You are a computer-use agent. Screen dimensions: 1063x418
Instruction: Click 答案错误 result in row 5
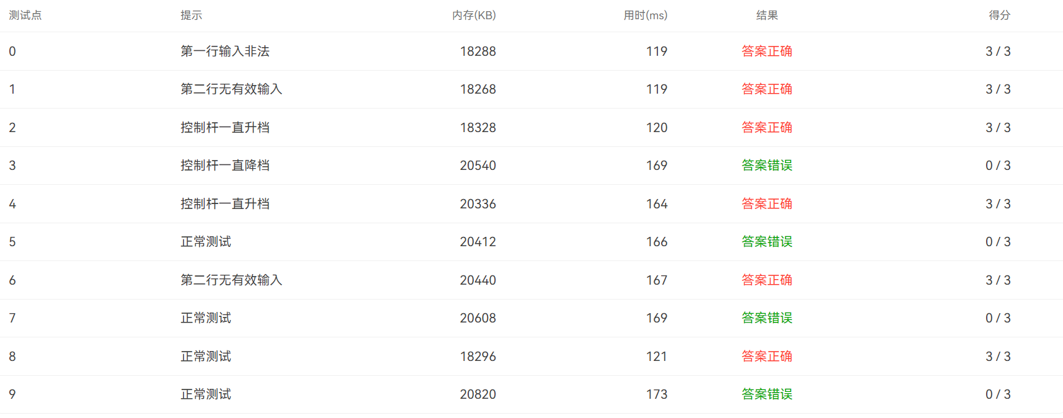(767, 242)
